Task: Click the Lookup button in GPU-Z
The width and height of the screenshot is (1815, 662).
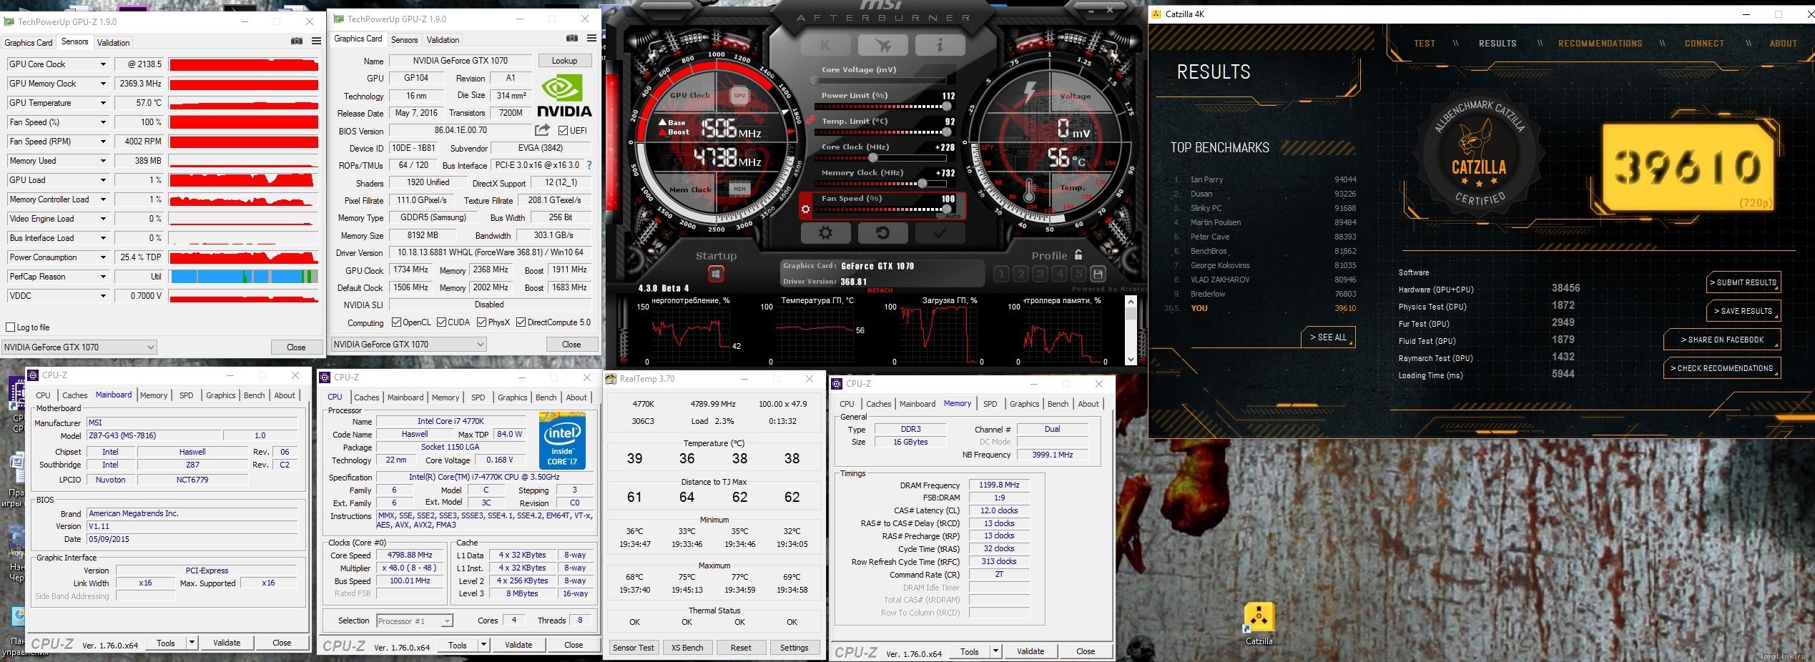Action: tap(564, 61)
